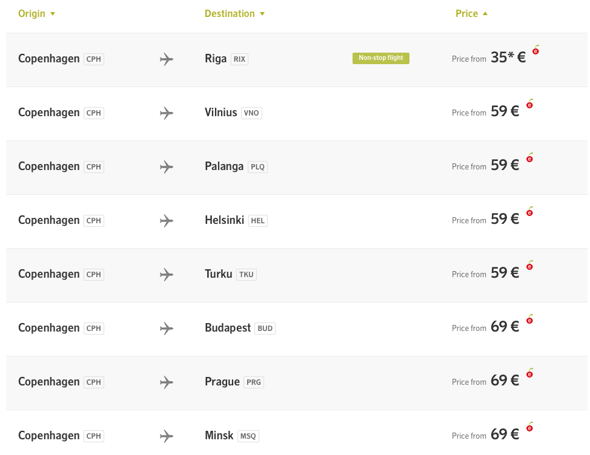This screenshot has height=455, width=590.
Task: Sort the list by Origin column
Action: tap(36, 13)
